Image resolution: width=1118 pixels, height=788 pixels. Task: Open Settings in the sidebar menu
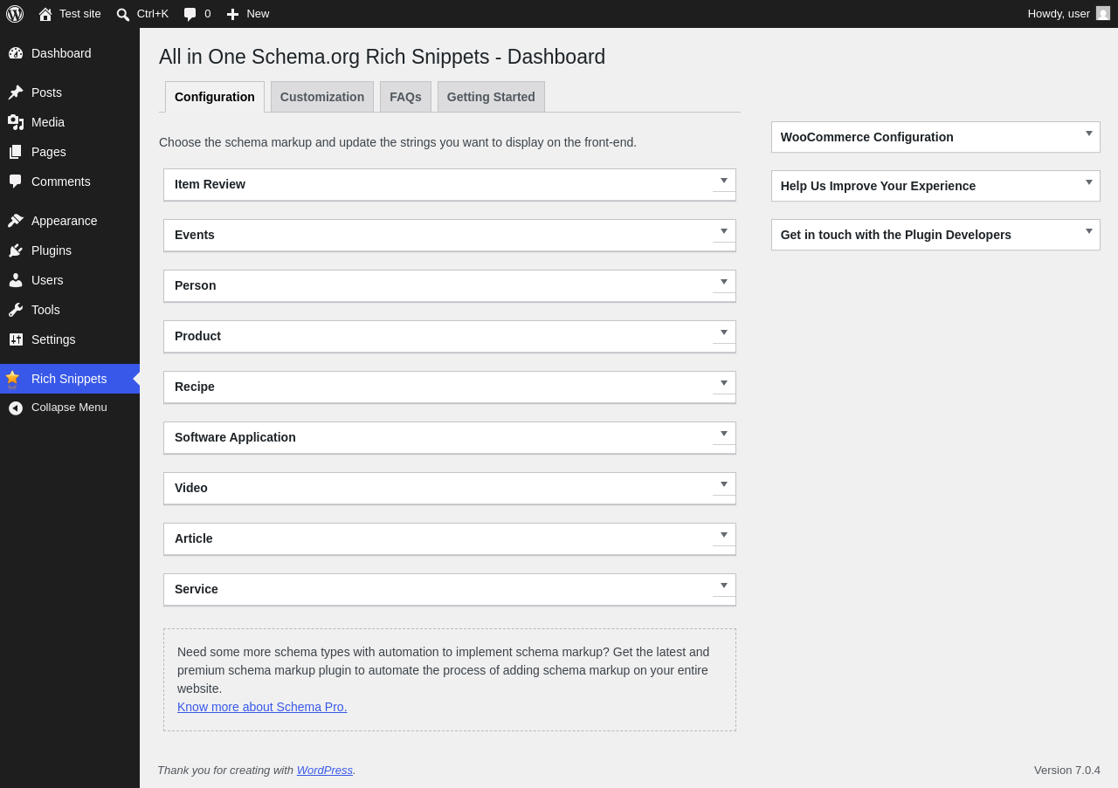[x=70, y=339]
